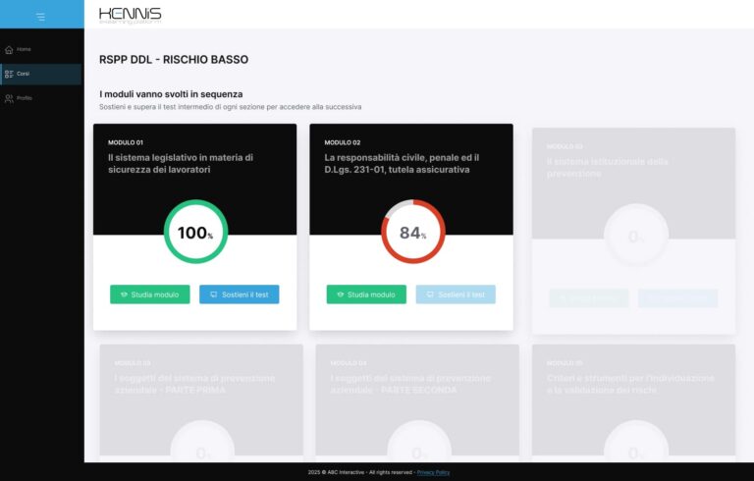Click the 'Sostieni e supera il test intermedio' text

[x=230, y=107]
